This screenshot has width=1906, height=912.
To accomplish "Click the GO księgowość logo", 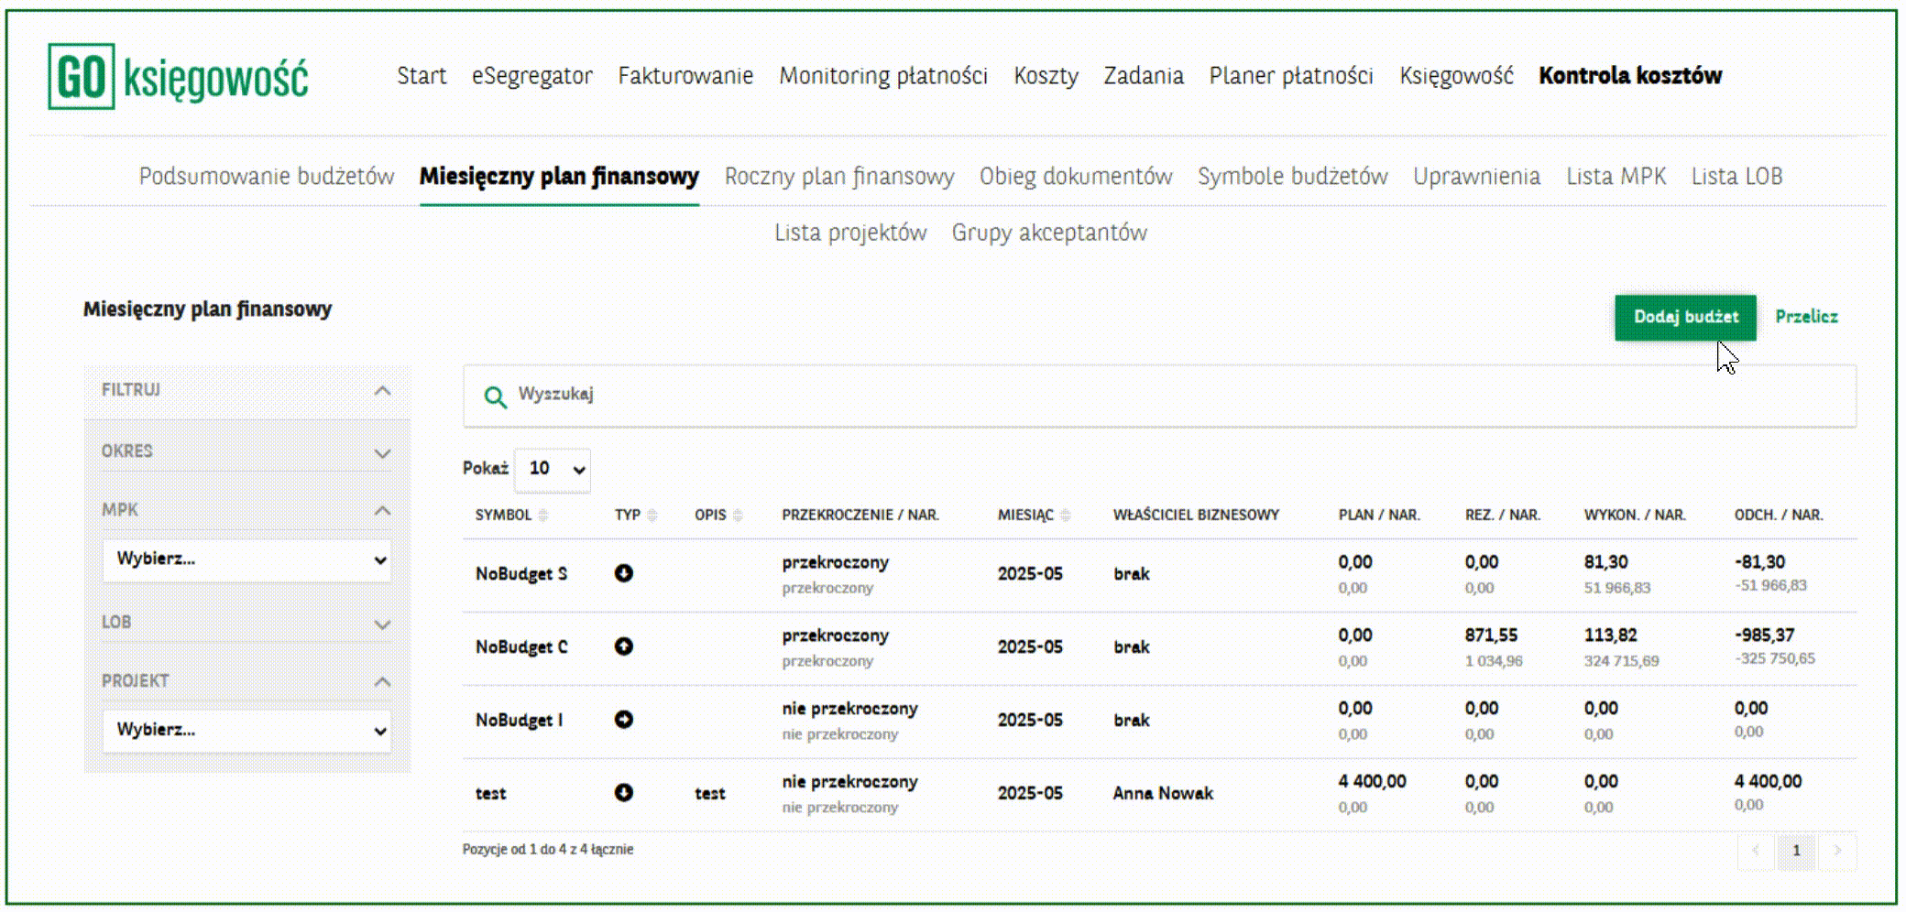I will pyautogui.click(x=179, y=77).
